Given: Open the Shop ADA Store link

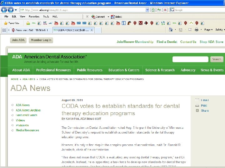Looking at the screenshot, I should [211, 42].
